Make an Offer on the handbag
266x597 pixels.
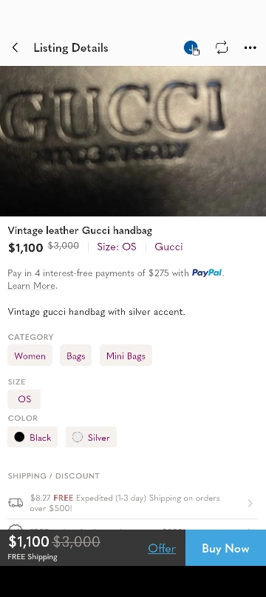click(x=162, y=548)
